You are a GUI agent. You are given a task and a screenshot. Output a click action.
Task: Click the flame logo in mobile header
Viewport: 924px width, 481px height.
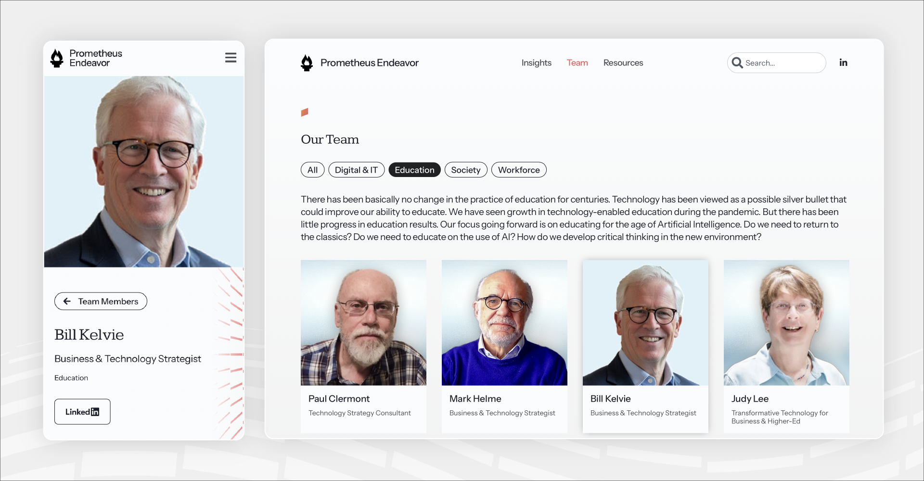(x=57, y=58)
